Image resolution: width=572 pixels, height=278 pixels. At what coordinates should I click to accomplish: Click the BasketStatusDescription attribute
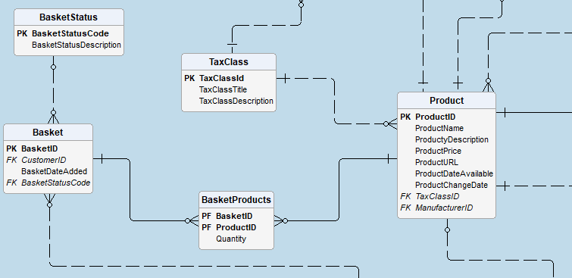point(77,45)
